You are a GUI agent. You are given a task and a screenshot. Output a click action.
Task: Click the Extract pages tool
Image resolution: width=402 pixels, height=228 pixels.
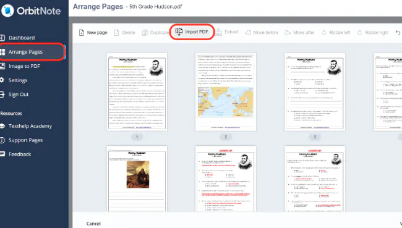[x=227, y=32]
